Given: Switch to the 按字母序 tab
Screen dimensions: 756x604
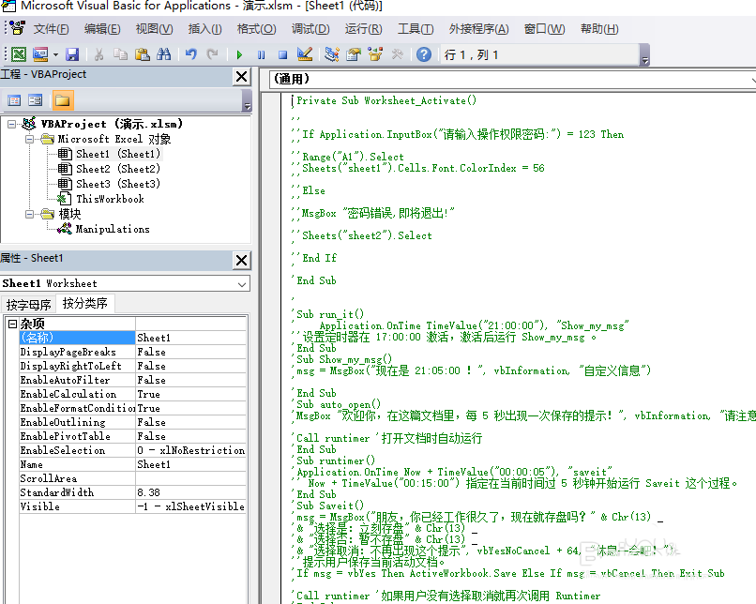Looking at the screenshot, I should tap(28, 305).
